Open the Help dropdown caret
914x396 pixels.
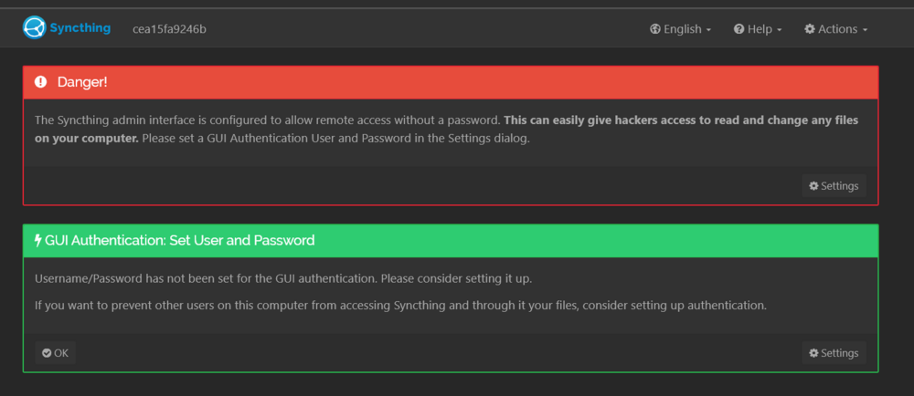[x=779, y=30]
